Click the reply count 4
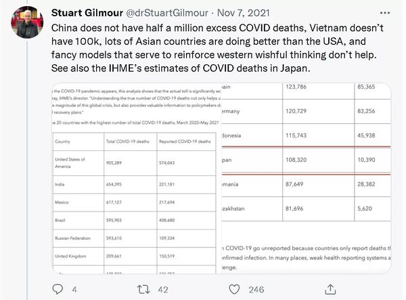This screenshot has height=300, width=406. point(74,289)
